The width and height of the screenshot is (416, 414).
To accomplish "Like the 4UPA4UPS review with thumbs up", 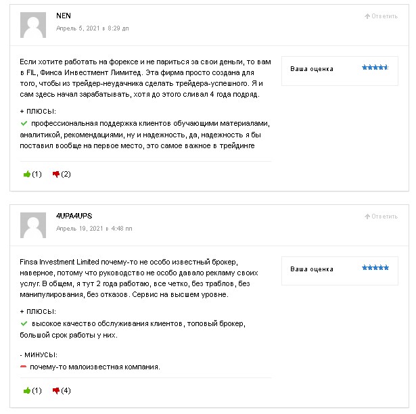I will (27, 390).
